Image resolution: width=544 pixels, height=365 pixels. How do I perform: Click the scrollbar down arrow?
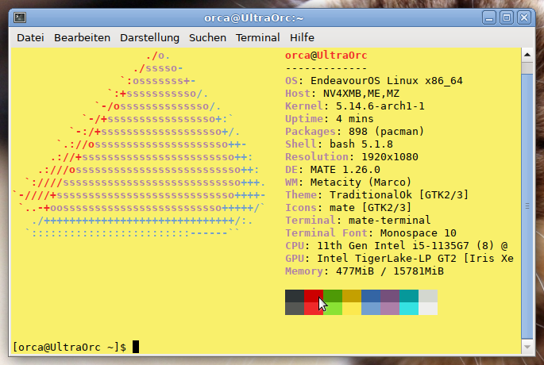coord(527,346)
